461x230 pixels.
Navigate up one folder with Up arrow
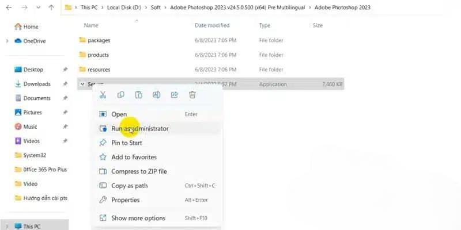(x=51, y=8)
